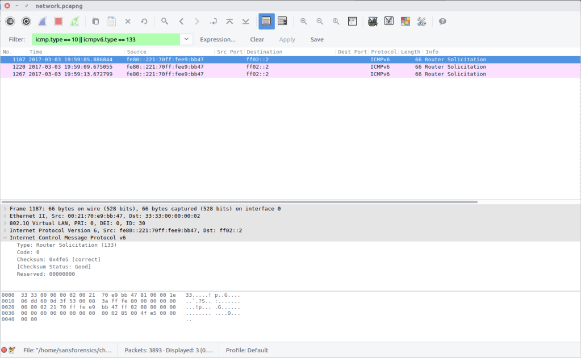Toggle auto-scroll during live capture
Screen dimensions: 581x358
[x=282, y=22]
